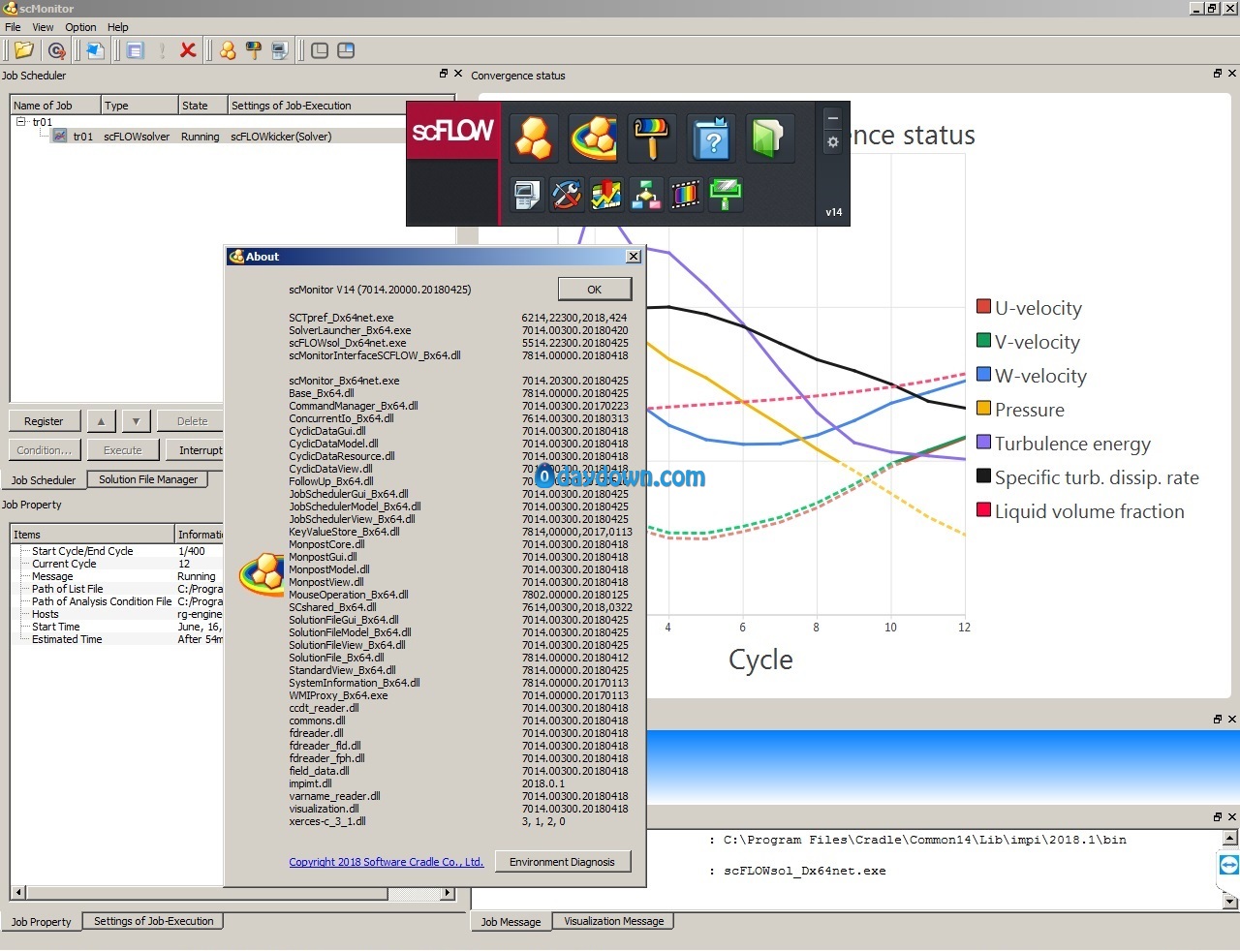The height and width of the screenshot is (951, 1240).
Task: Click OK in the About dialog
Action: coord(594,290)
